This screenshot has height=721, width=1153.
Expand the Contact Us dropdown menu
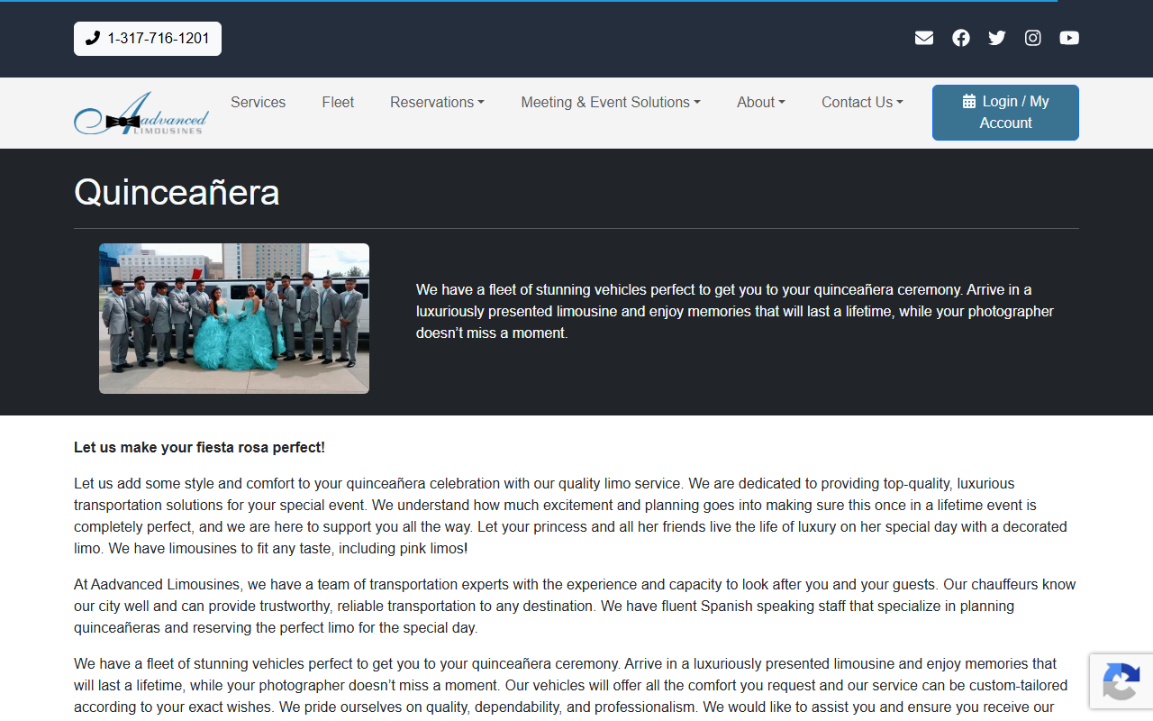tap(862, 102)
